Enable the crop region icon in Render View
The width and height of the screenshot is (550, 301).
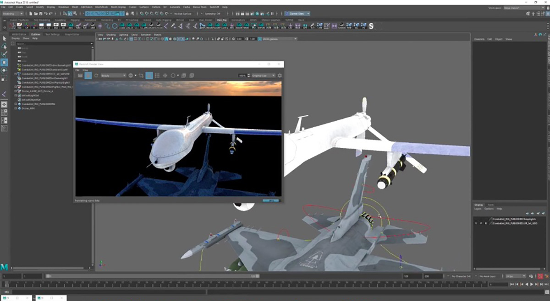(x=141, y=75)
